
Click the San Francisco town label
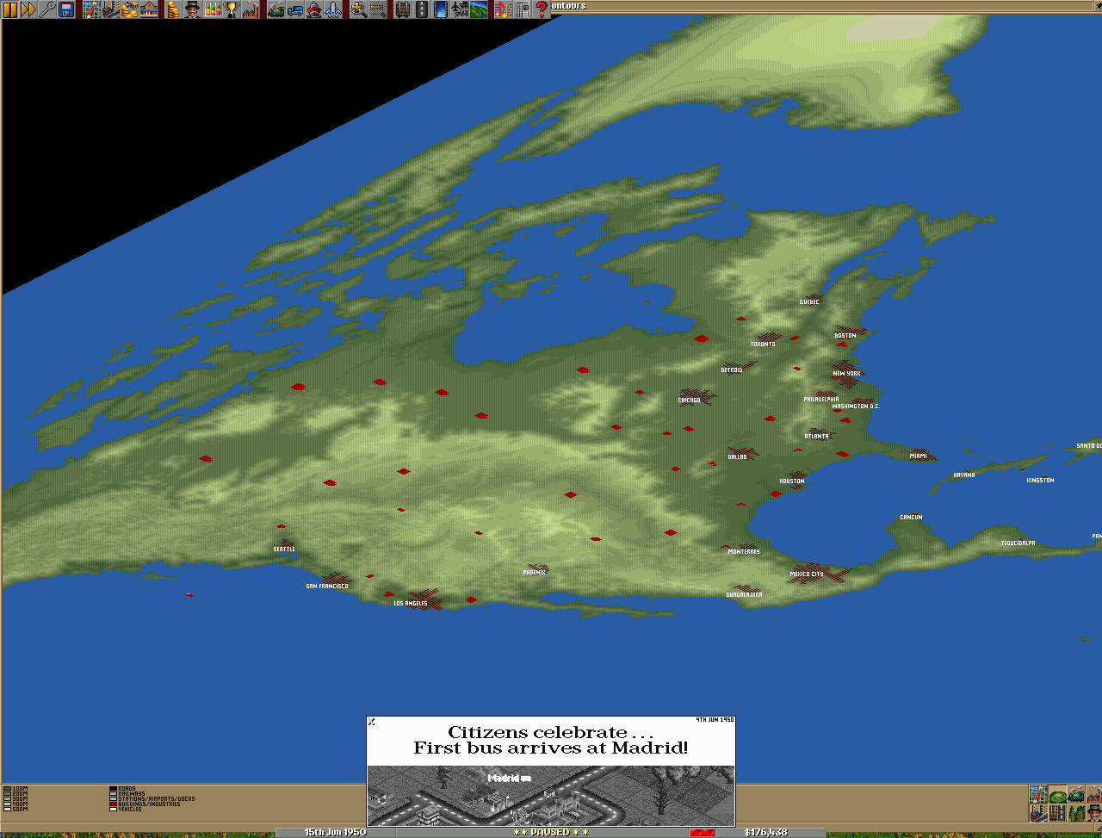point(327,587)
